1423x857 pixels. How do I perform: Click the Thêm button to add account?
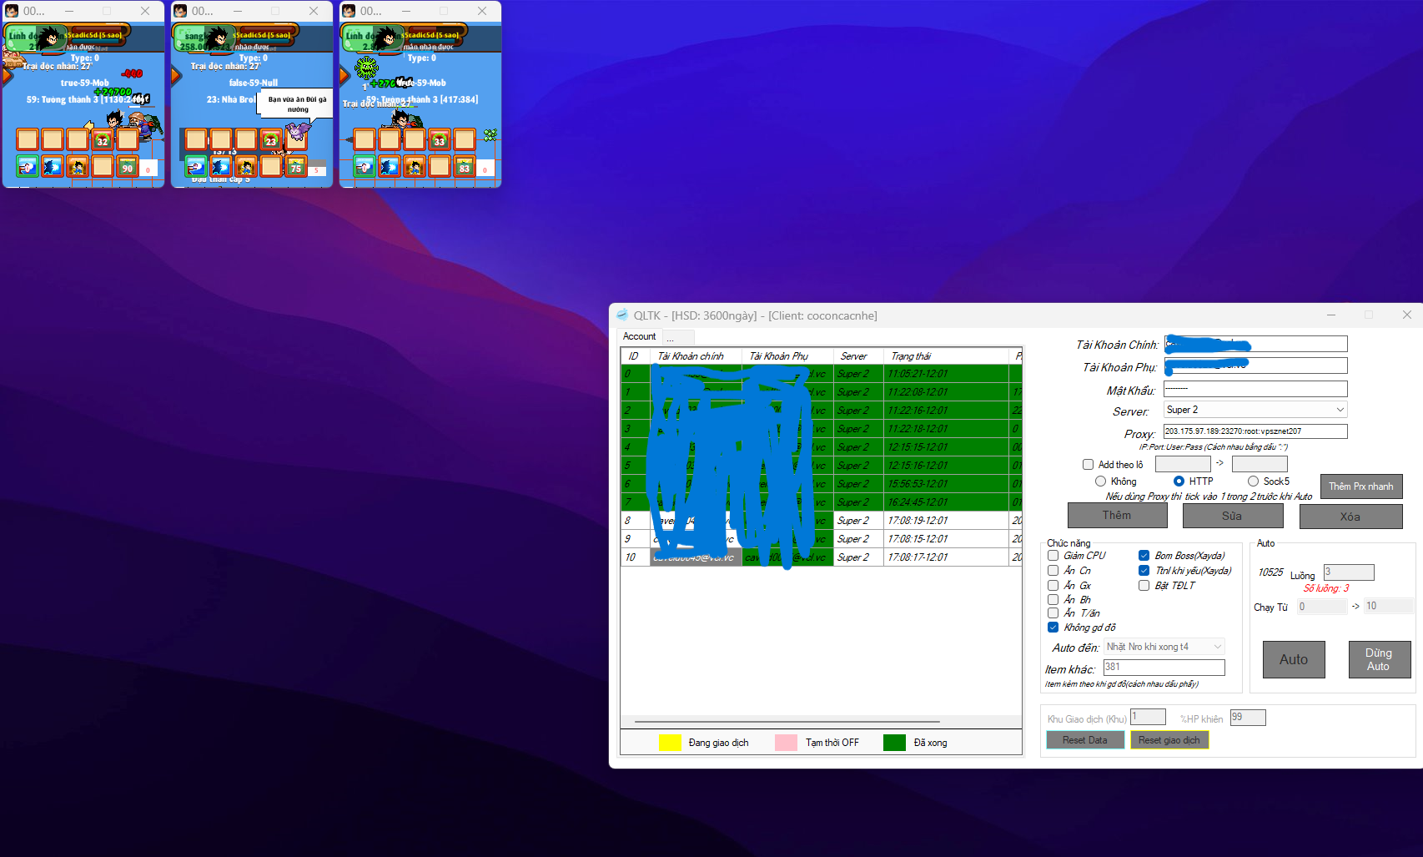point(1117,516)
